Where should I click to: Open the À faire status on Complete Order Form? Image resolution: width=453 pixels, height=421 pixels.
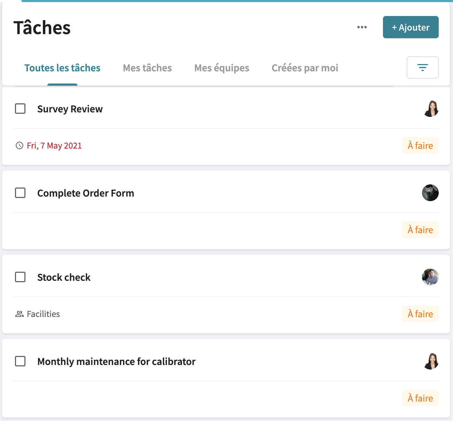(x=420, y=230)
